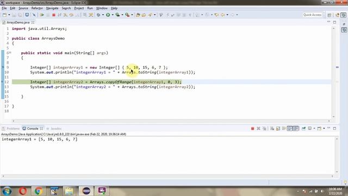The height and width of the screenshot is (196, 348).
Task: Open the Window menu
Action: (102, 8)
